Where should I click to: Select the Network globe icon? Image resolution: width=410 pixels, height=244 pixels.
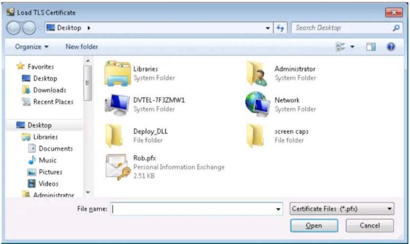(257, 105)
